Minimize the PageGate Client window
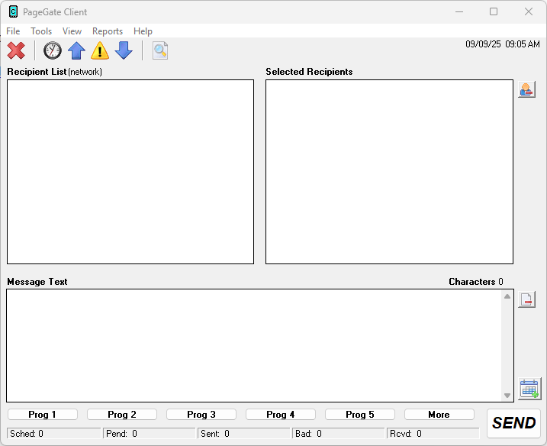The width and height of the screenshot is (547, 446). click(x=459, y=11)
